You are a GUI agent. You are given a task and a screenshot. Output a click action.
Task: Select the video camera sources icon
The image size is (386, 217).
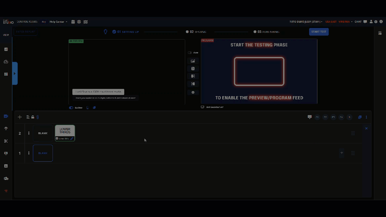click(x=6, y=116)
